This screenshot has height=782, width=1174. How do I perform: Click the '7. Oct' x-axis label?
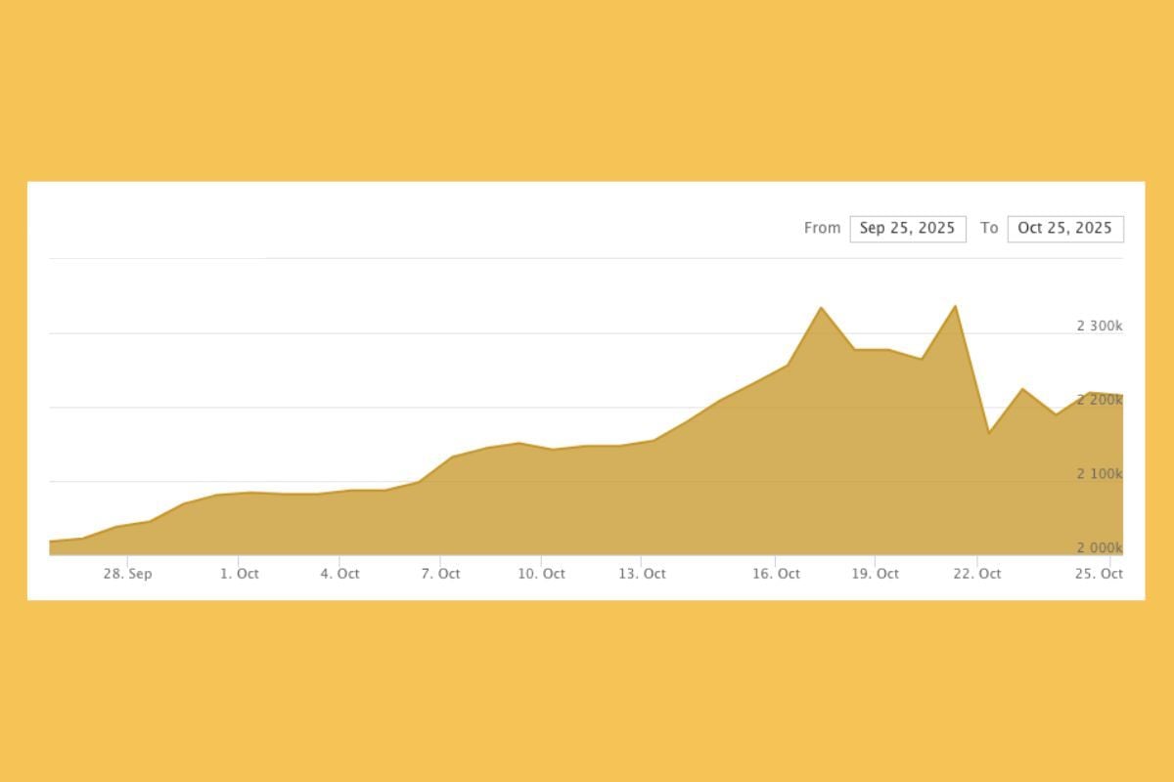pyautogui.click(x=440, y=574)
